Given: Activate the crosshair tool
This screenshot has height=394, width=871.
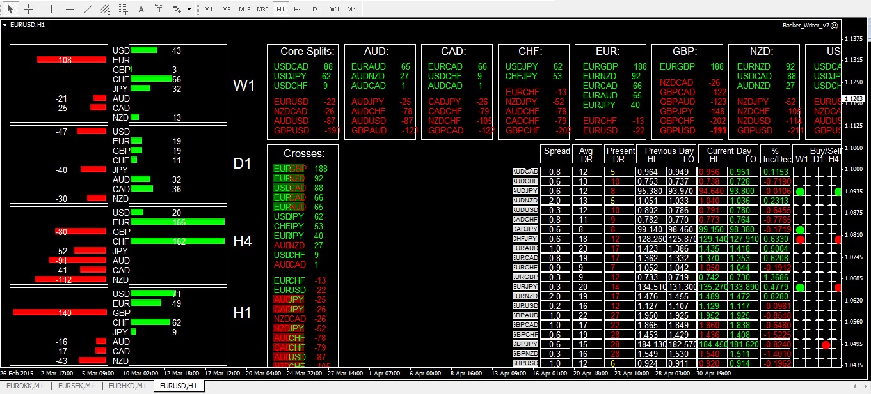Looking at the screenshot, I should click(28, 9).
